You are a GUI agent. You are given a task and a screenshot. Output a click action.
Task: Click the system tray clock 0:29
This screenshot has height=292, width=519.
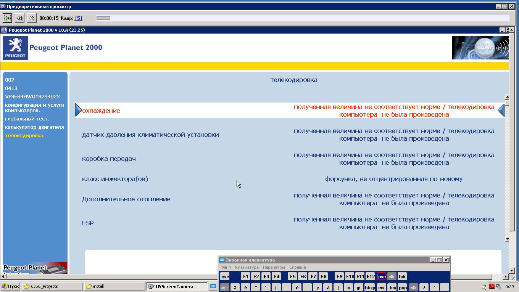click(509, 286)
